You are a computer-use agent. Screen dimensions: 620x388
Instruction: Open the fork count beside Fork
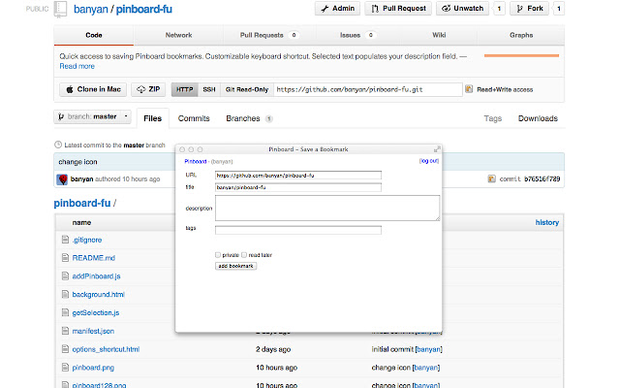(559, 9)
